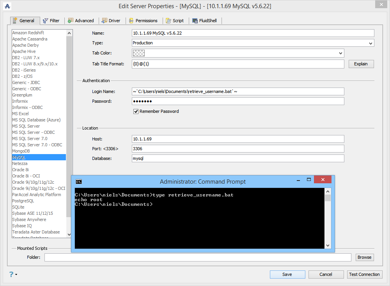Click the Save button
The width and height of the screenshot is (390, 286).
tap(287, 274)
